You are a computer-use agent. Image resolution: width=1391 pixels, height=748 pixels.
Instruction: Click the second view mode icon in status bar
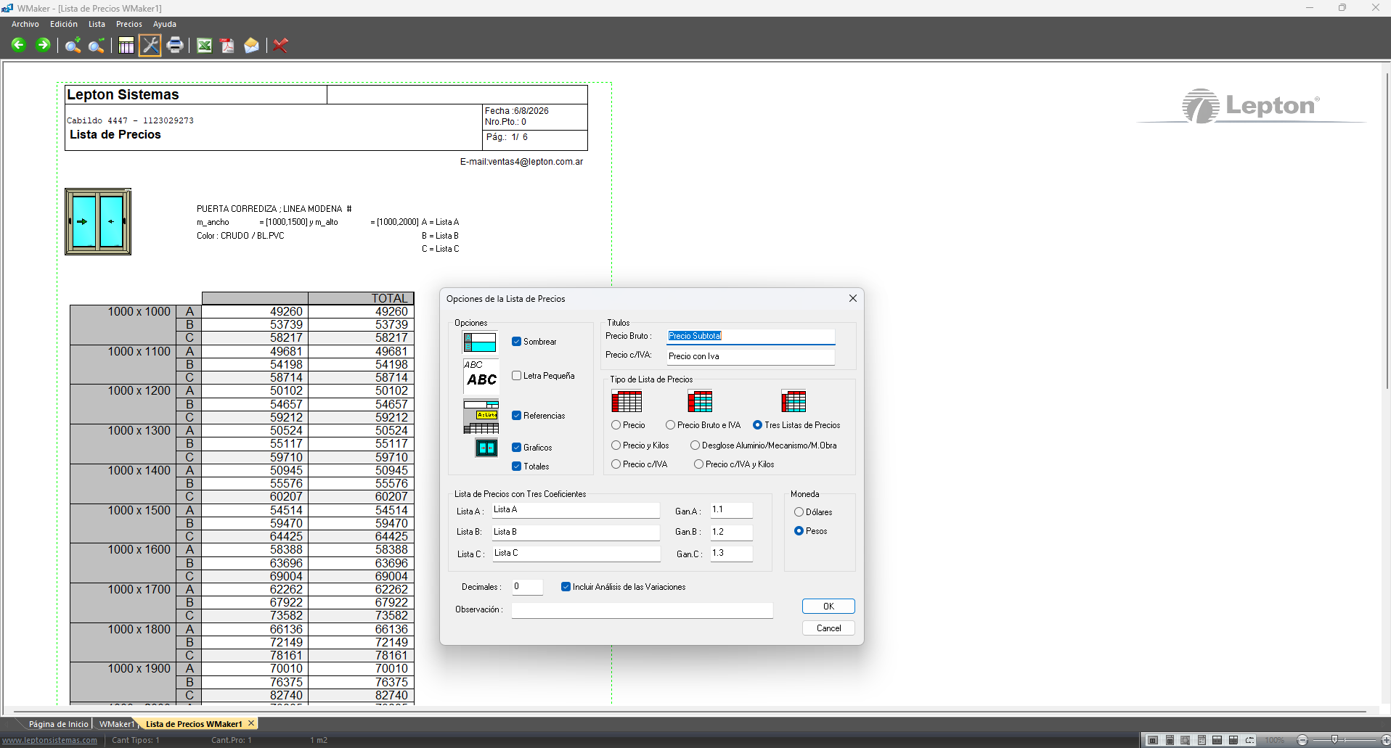[1170, 740]
